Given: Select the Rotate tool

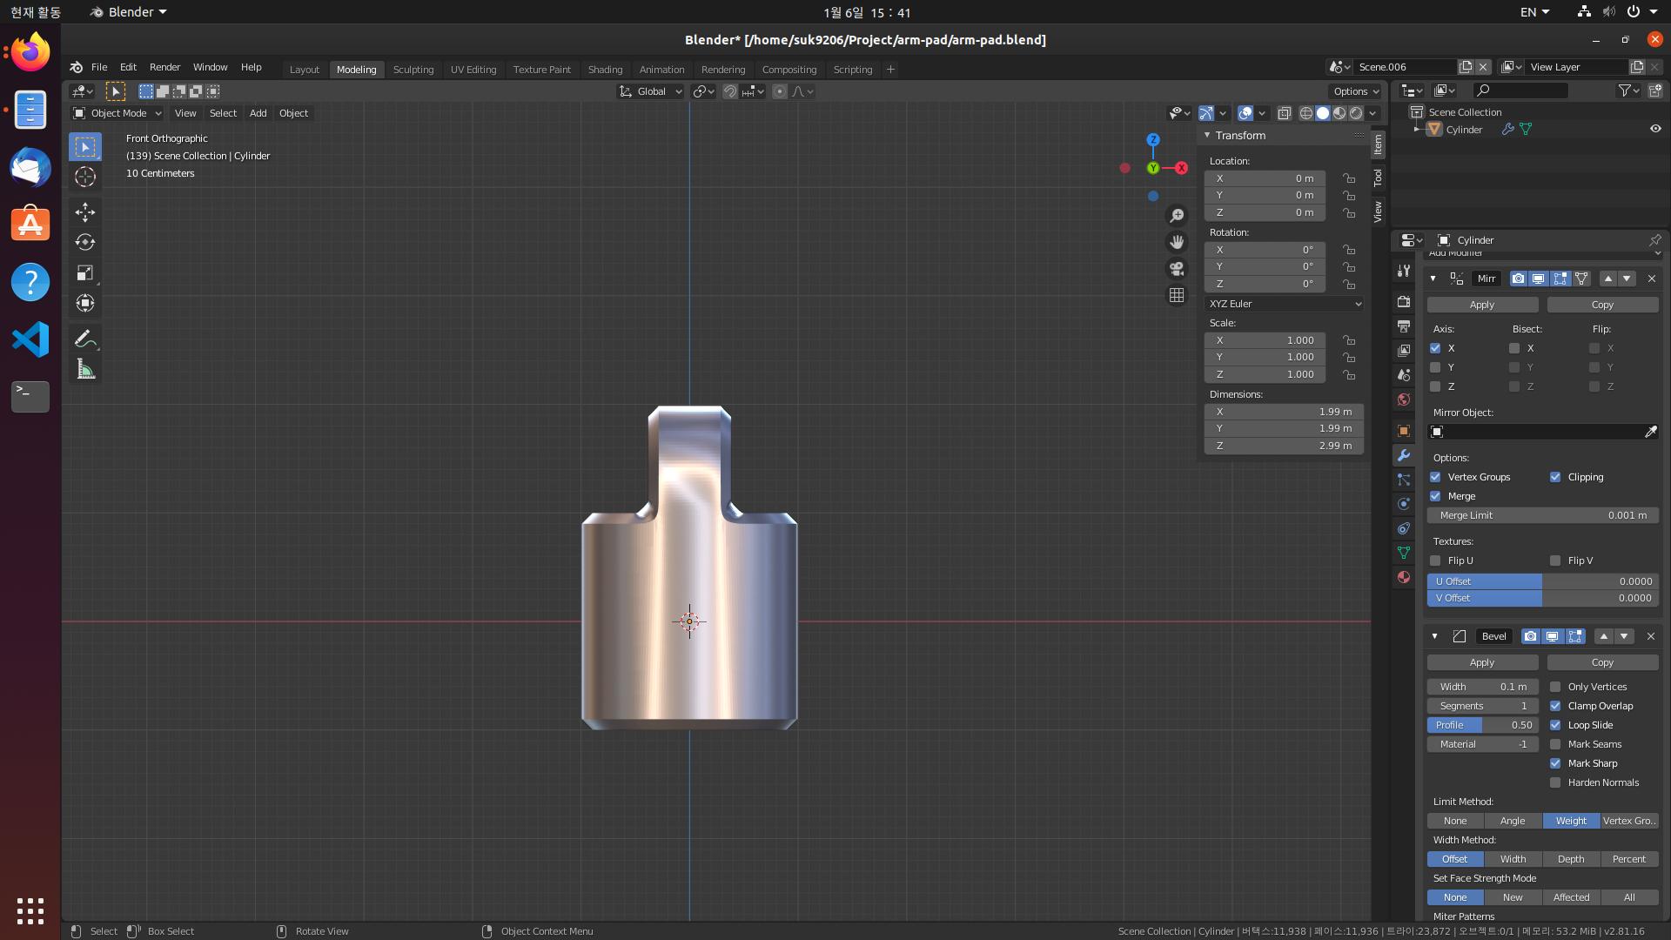Looking at the screenshot, I should (85, 242).
